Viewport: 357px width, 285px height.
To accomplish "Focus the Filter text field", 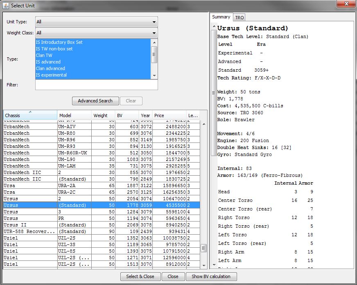I will (x=97, y=85).
